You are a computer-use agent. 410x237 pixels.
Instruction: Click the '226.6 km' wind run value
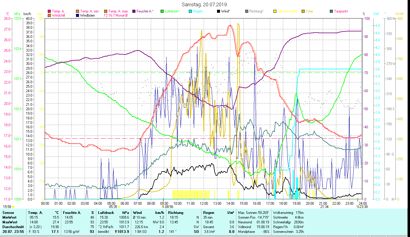pyautogui.click(x=141, y=227)
